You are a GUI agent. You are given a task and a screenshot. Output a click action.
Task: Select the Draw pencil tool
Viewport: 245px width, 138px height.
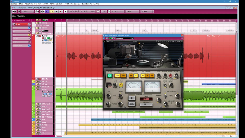point(87,11)
